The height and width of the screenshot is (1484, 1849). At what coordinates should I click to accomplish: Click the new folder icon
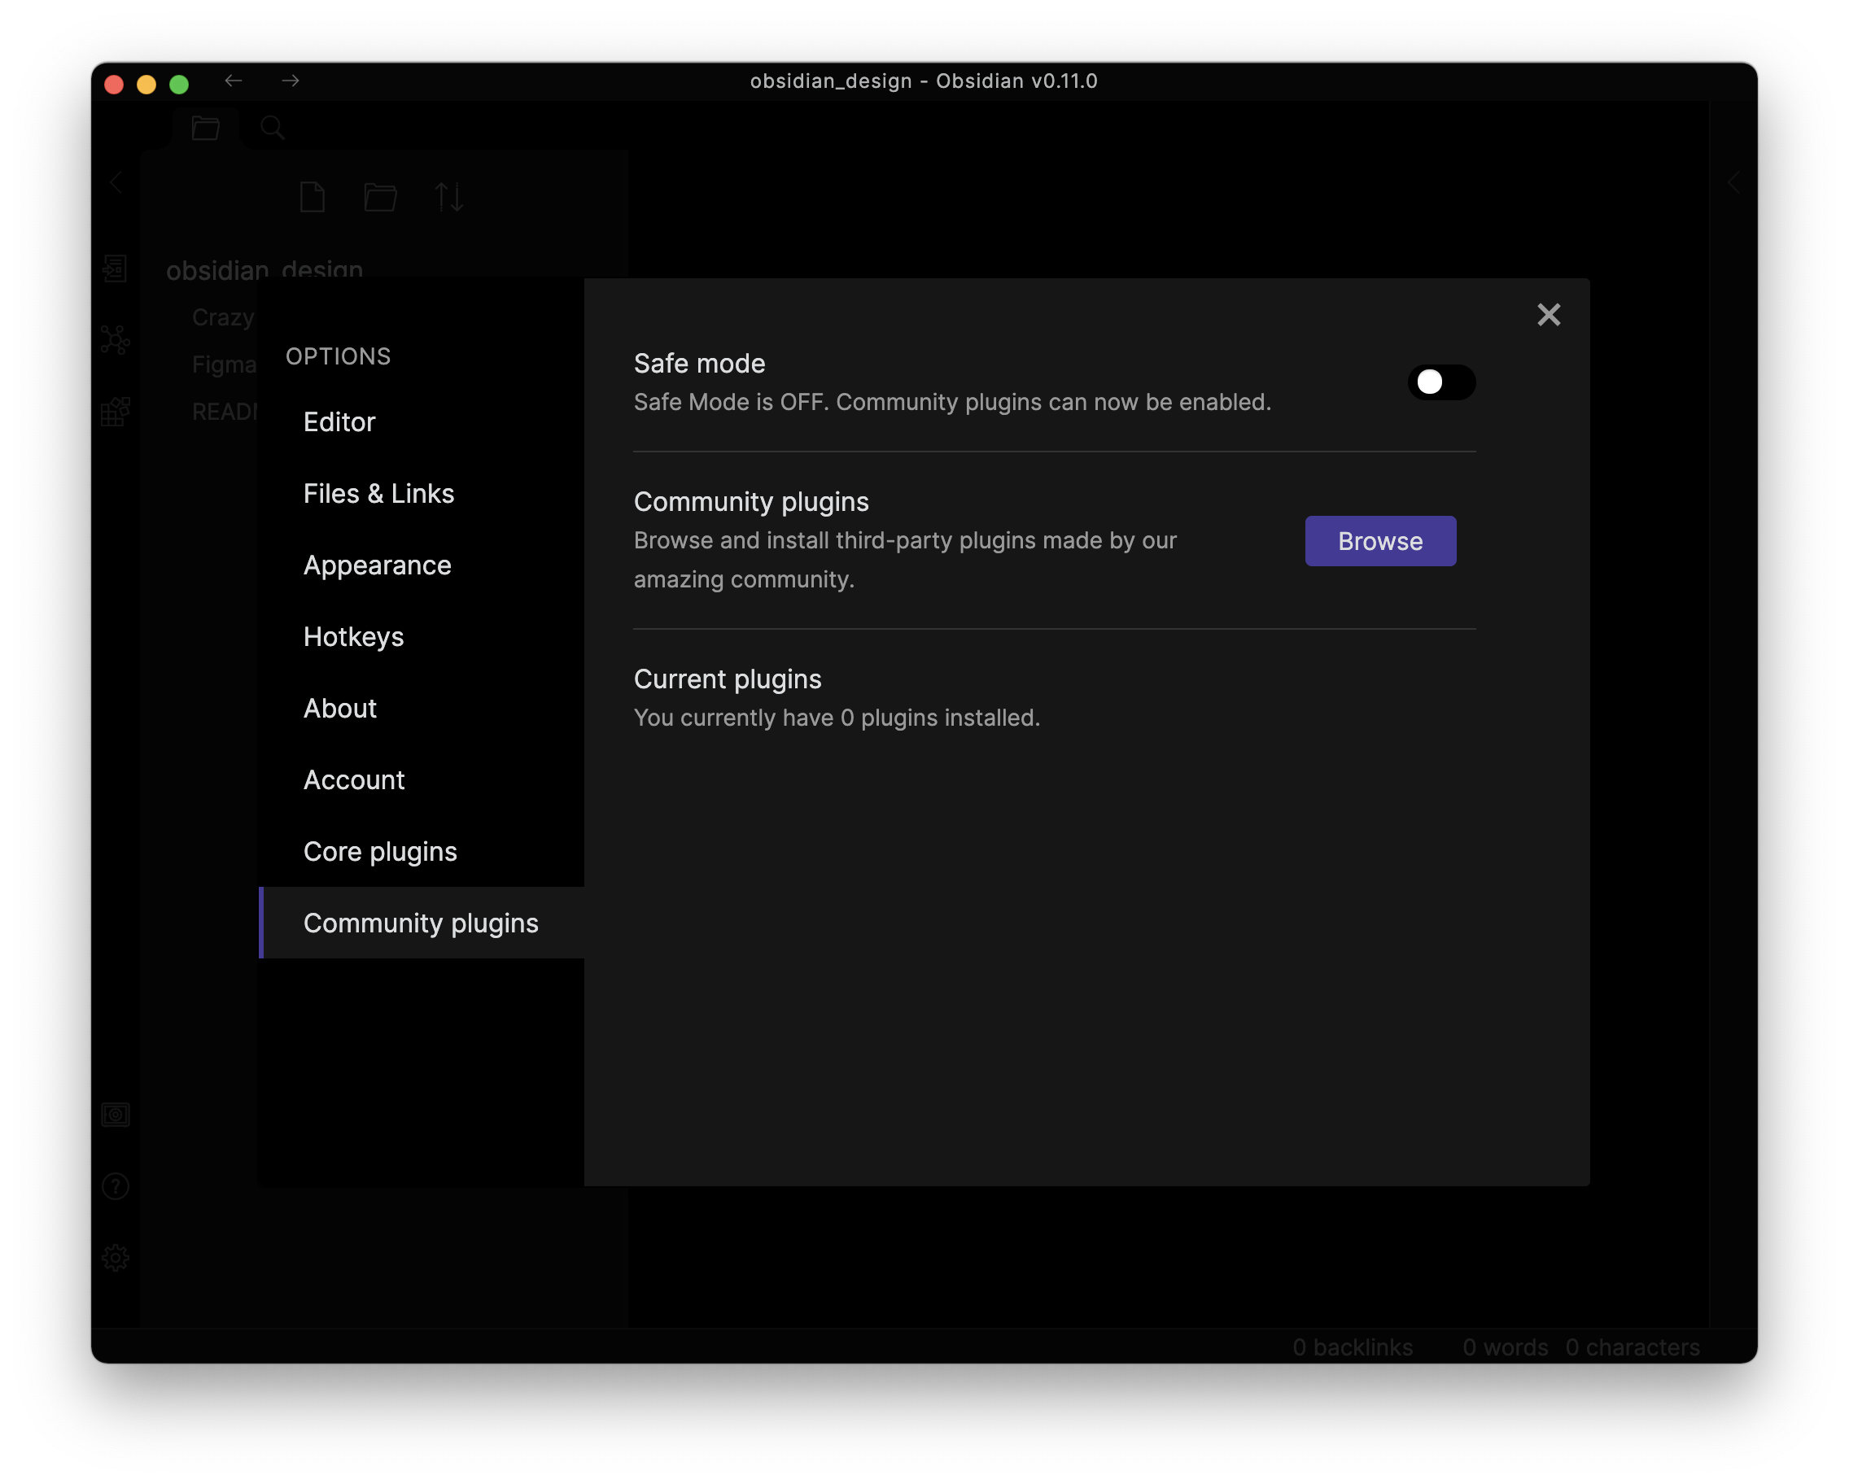point(380,197)
